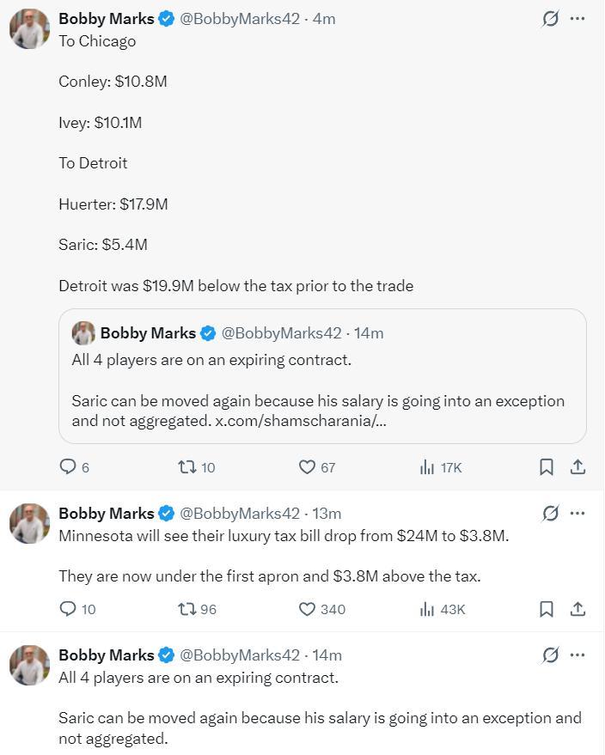This screenshot has height=755, width=605.
Task: Open more options on bottom 14m tweet
Action: (x=578, y=655)
